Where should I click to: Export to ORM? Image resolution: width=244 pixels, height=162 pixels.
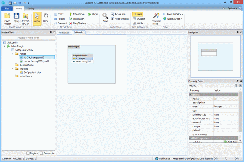26,19
